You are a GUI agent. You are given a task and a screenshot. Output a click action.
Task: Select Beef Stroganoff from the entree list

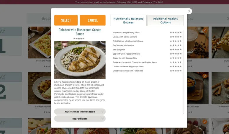pyautogui.click(x=119, y=50)
